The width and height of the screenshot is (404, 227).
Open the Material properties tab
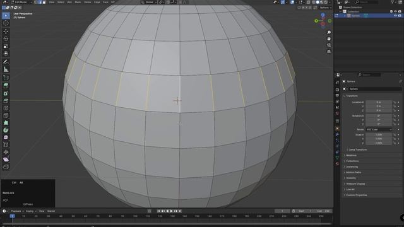(x=337, y=164)
